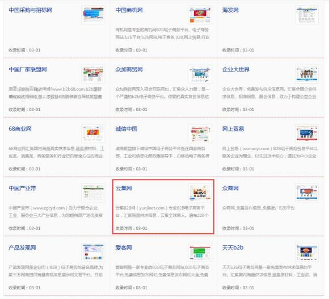Click the 企业大世界 preview thumbnail
Viewport: 329px width, 299px height.
pyautogui.click(x=307, y=74)
